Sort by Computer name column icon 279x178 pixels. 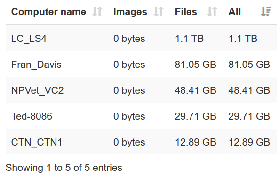[97, 12]
